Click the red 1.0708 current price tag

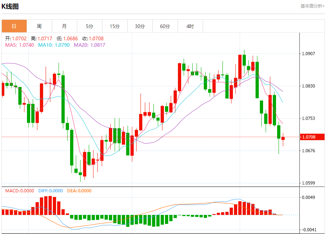(312, 137)
